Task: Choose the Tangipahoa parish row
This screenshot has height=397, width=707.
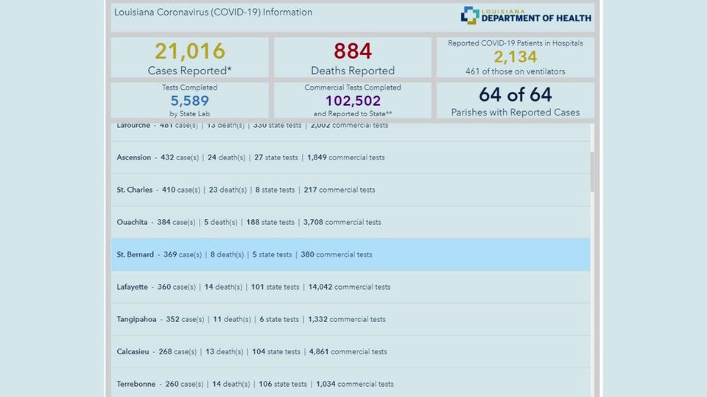Action: coord(351,319)
